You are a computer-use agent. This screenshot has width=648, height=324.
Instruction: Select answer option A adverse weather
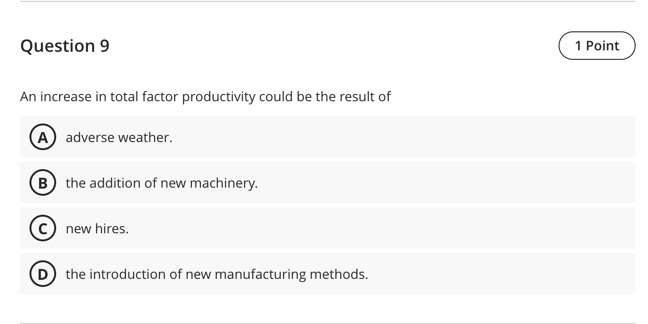(x=119, y=137)
